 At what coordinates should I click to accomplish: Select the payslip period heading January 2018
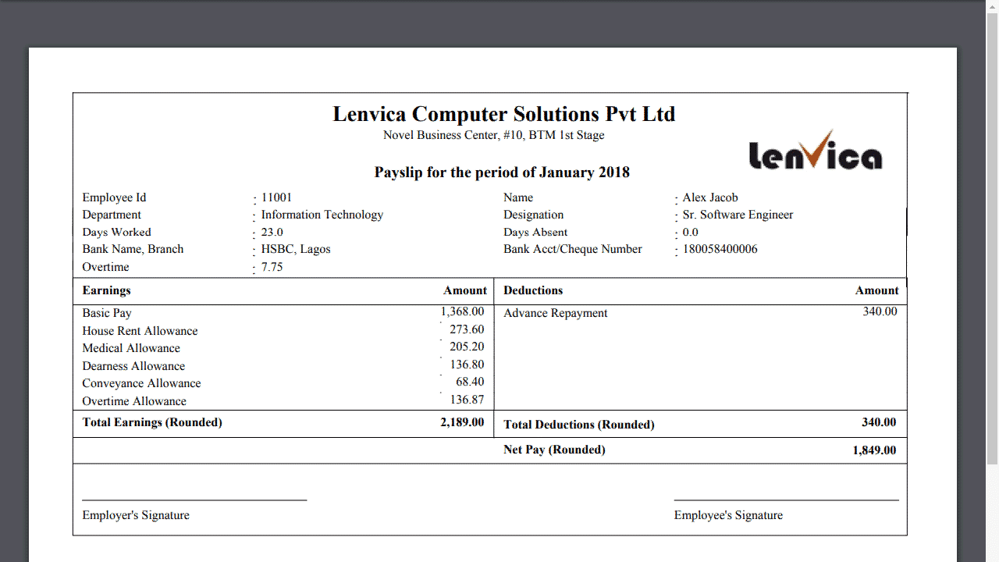click(x=502, y=173)
